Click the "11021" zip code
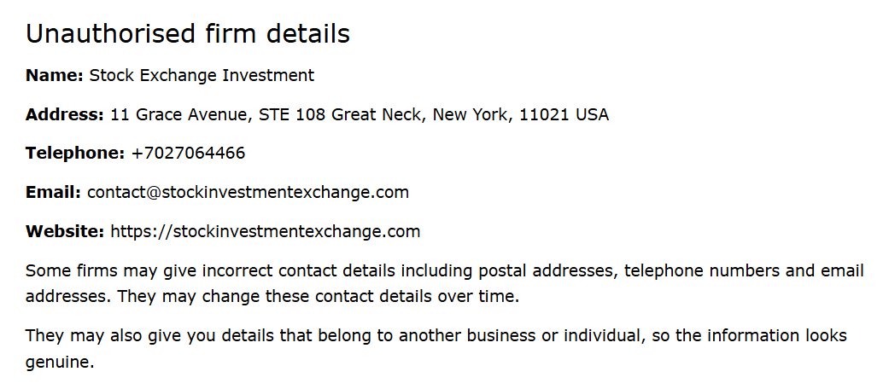This screenshot has height=389, width=889. tap(544, 115)
